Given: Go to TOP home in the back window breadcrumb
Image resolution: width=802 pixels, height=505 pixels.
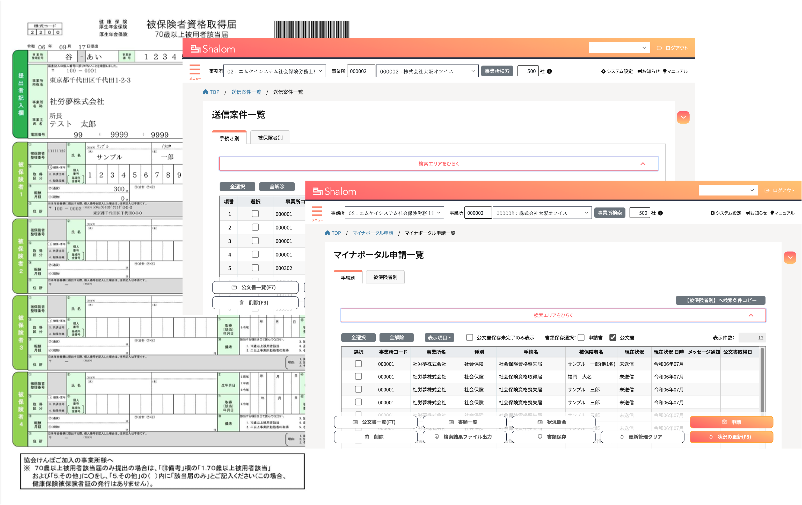Looking at the screenshot, I should pos(211,92).
